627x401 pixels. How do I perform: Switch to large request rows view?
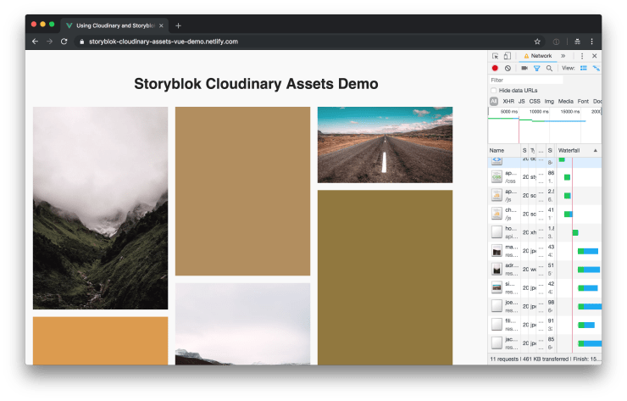[x=584, y=68]
